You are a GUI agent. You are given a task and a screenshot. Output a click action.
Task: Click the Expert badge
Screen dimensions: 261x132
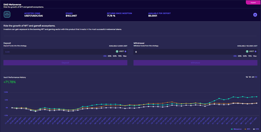(x=253, y=2)
